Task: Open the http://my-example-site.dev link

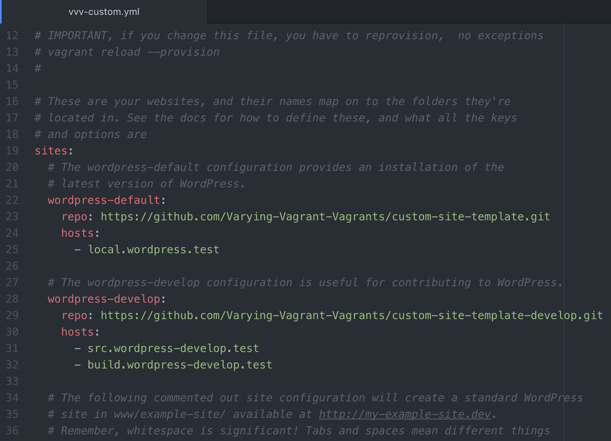Action: [x=404, y=414]
